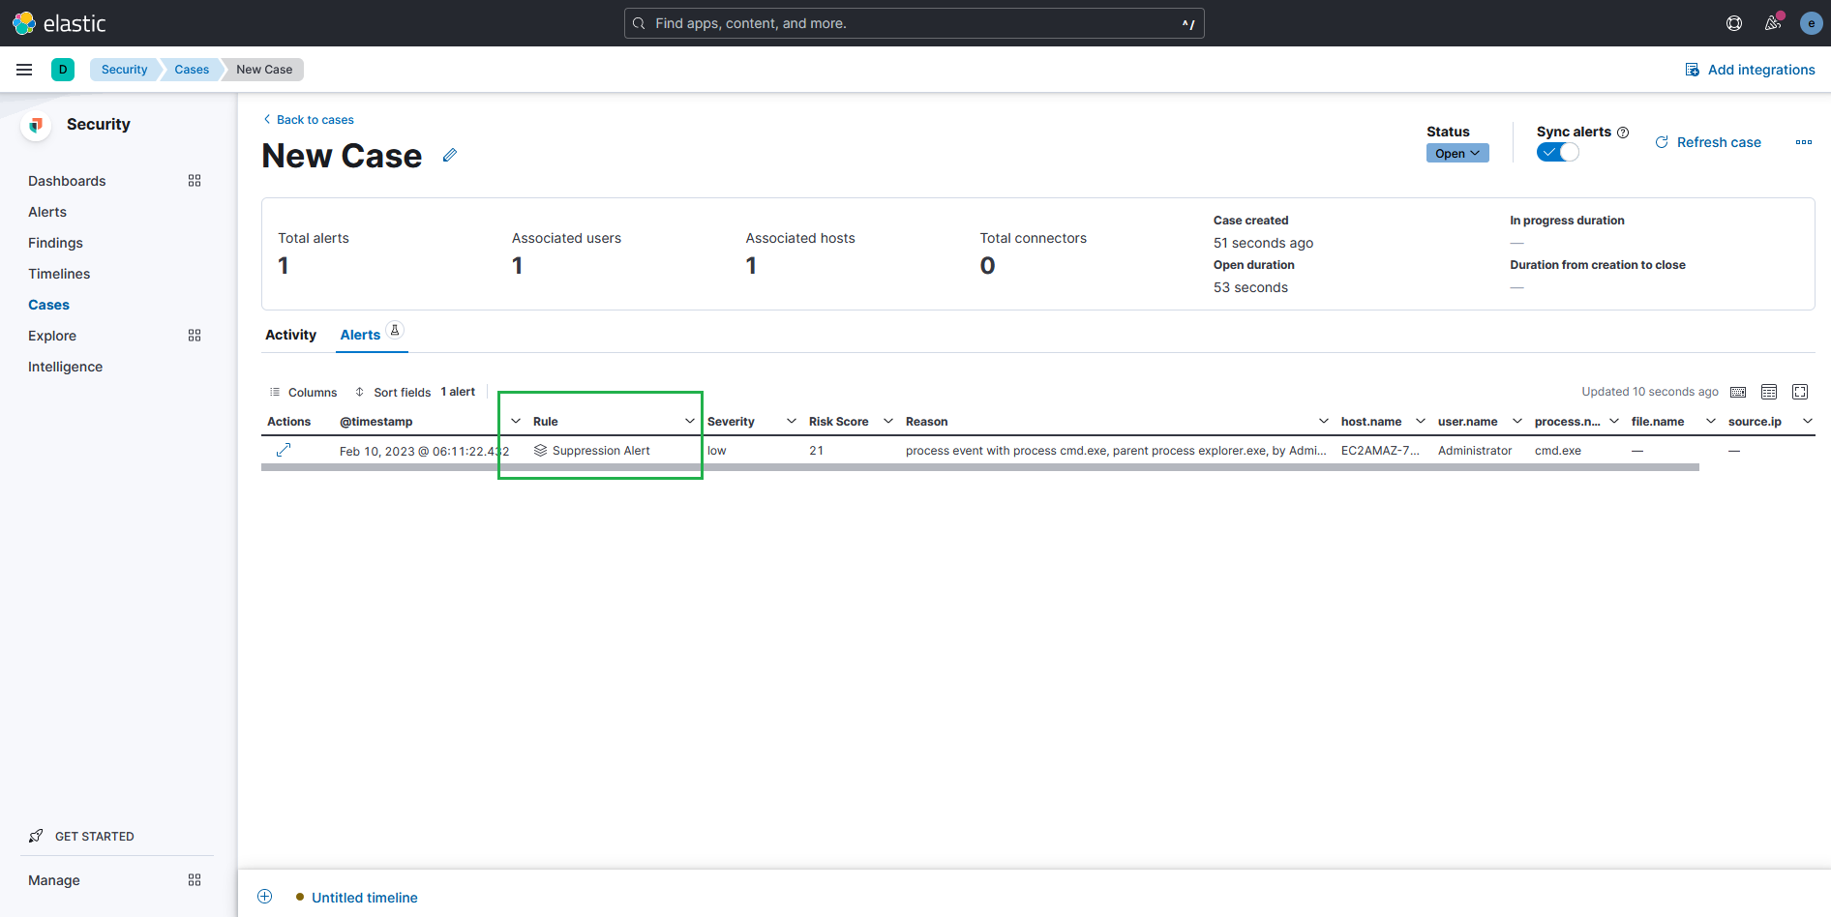Add a new item using the timeline plus icon
The height and width of the screenshot is (917, 1831).
click(264, 897)
